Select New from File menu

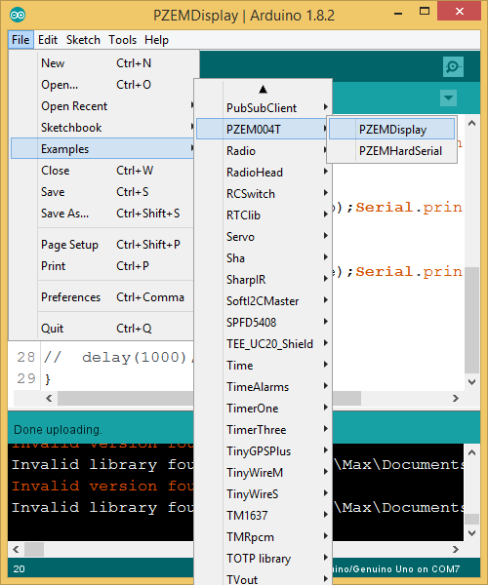(102, 63)
